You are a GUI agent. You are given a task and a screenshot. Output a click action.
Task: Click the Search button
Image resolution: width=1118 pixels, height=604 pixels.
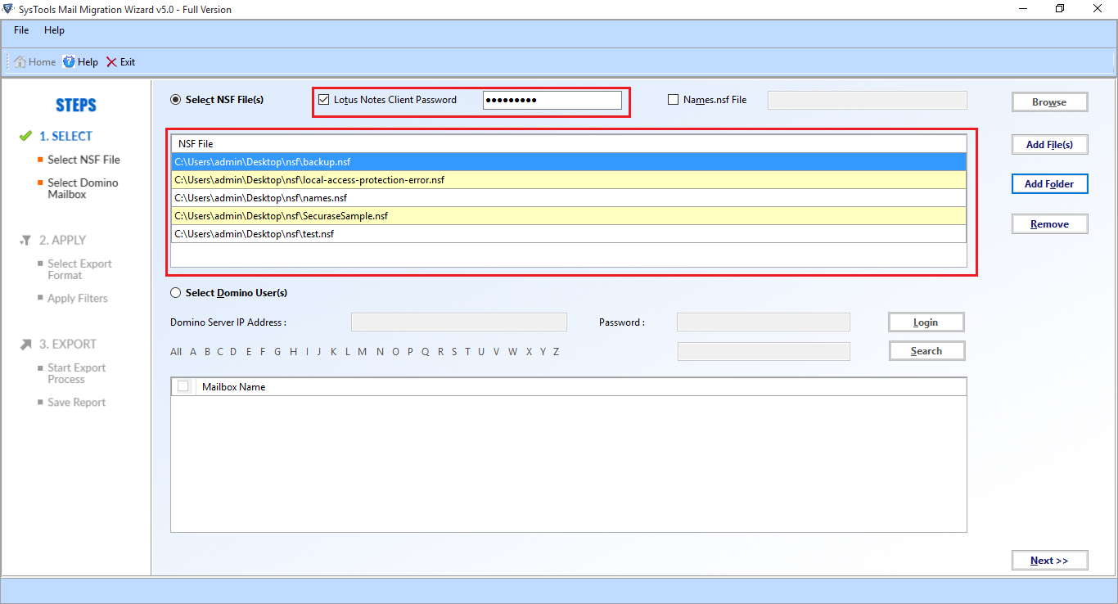(x=926, y=351)
